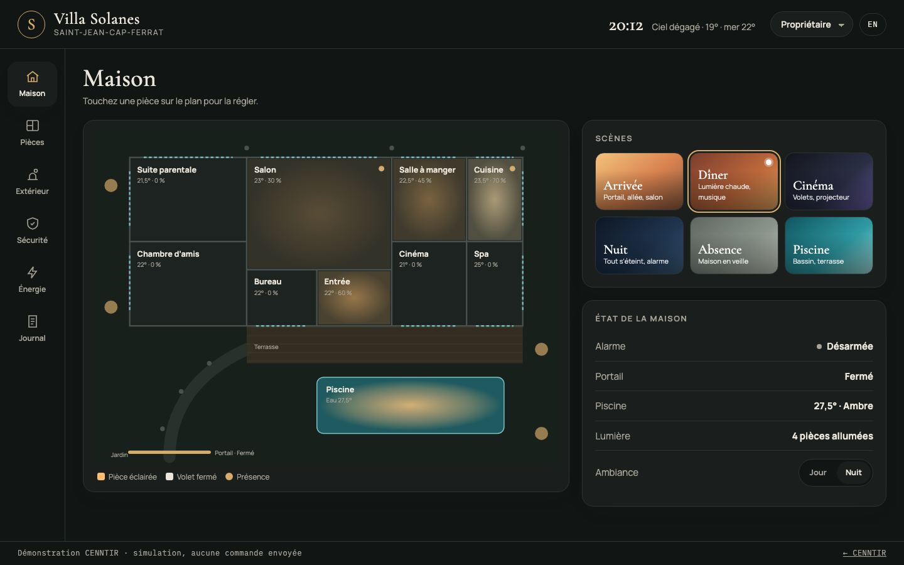Select the Entrée room
The height and width of the screenshot is (565, 904).
coord(354,298)
